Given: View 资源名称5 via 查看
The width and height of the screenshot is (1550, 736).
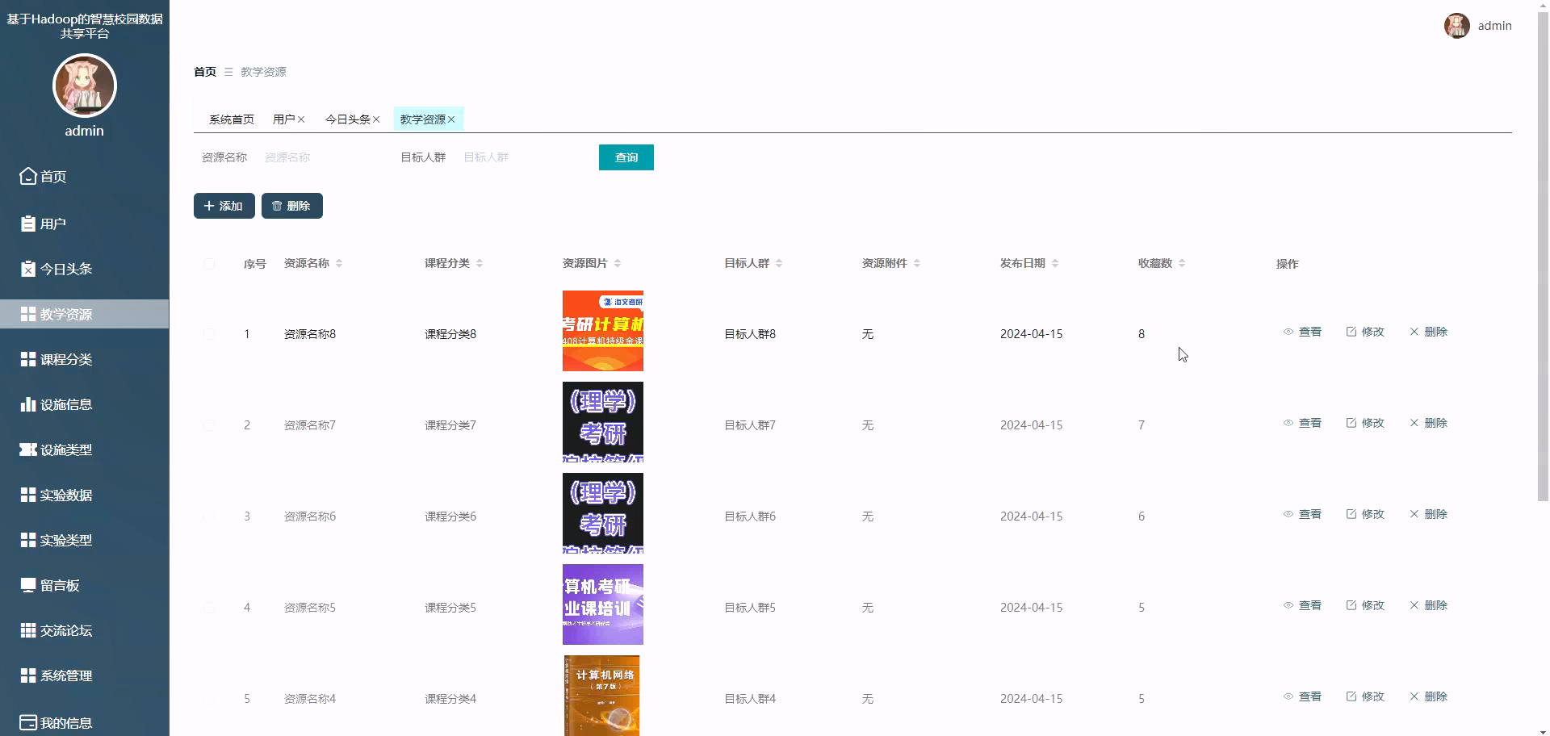Looking at the screenshot, I should pyautogui.click(x=1302, y=605).
